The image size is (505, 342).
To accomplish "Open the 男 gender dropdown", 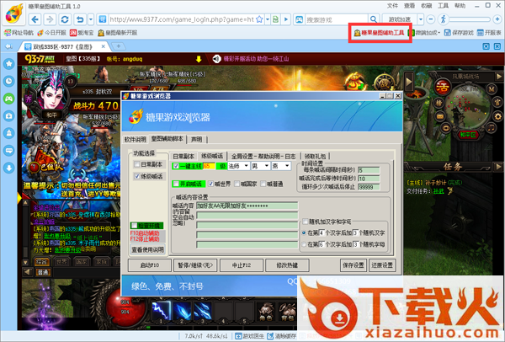I will tap(261, 166).
